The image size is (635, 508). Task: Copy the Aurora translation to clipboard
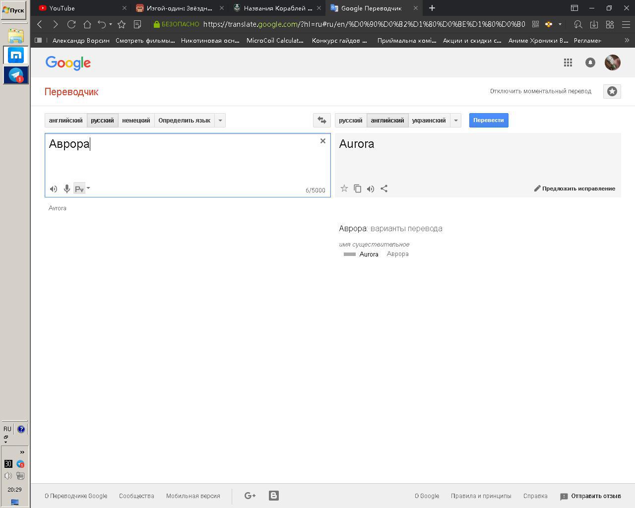[357, 189]
